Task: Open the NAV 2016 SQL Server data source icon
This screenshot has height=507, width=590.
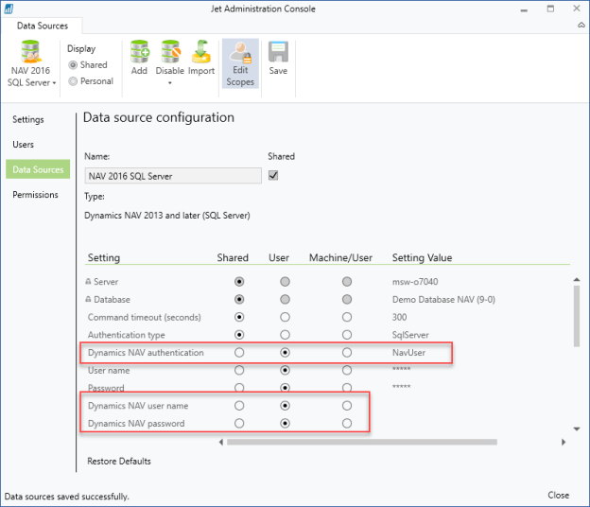Action: pos(30,52)
